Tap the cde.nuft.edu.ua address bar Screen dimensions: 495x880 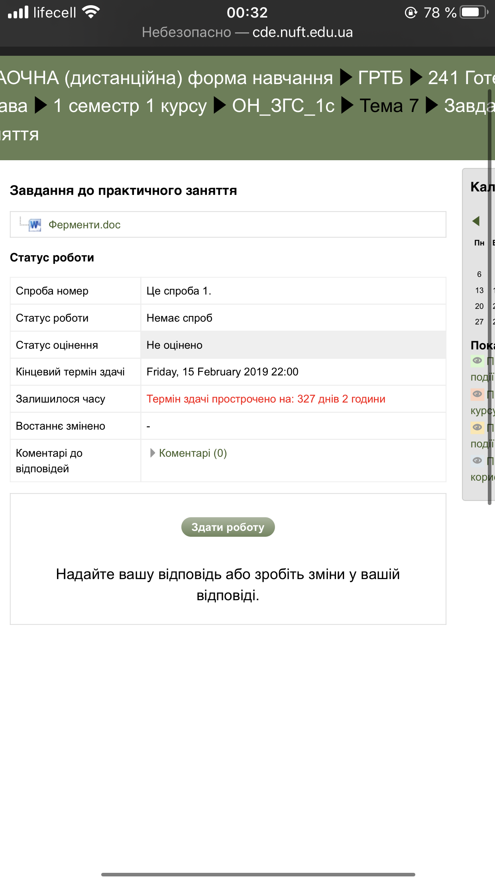247,32
